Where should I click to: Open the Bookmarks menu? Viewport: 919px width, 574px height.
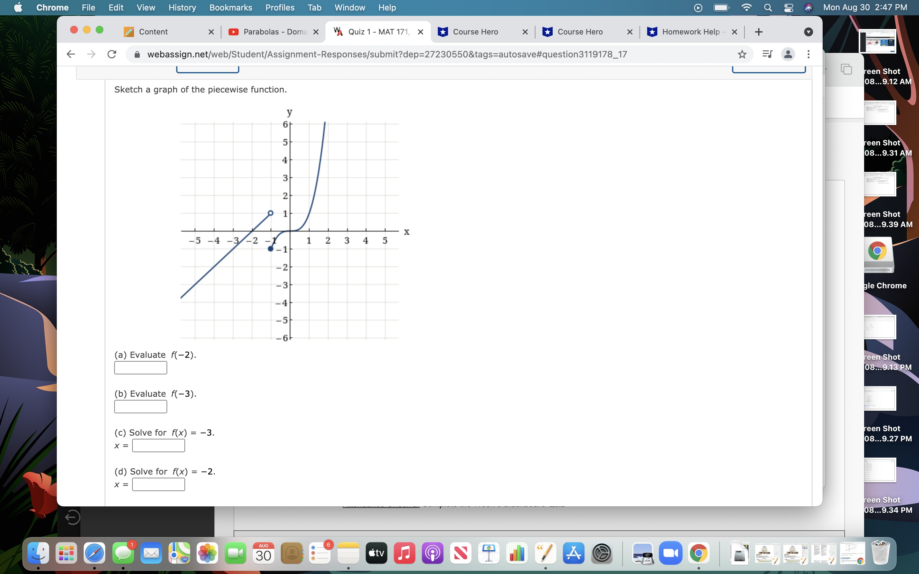pyautogui.click(x=230, y=7)
